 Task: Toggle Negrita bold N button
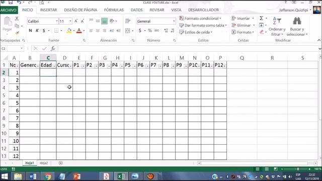pyautogui.click(x=30, y=31)
